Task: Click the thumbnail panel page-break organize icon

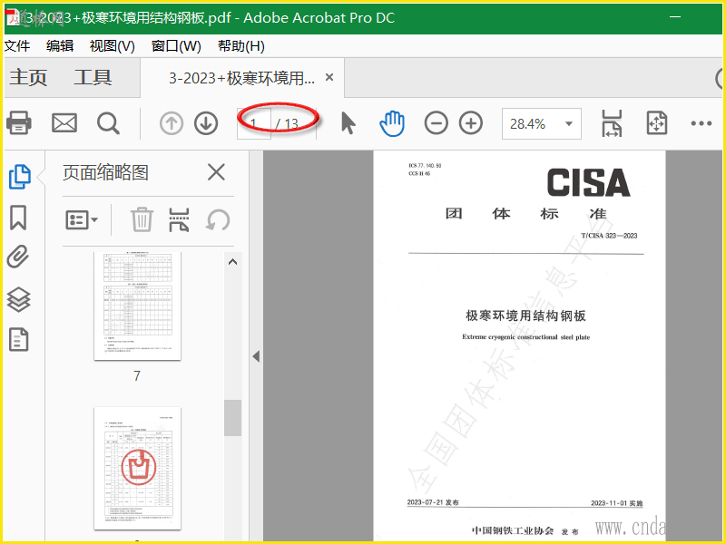Action: coord(179,219)
